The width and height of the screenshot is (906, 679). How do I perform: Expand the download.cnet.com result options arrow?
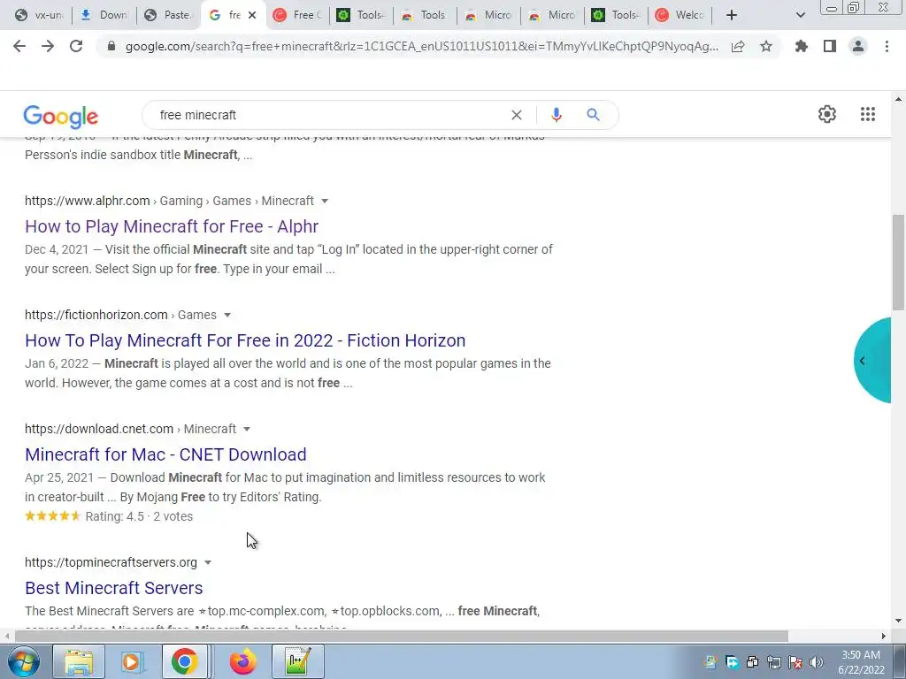(247, 429)
